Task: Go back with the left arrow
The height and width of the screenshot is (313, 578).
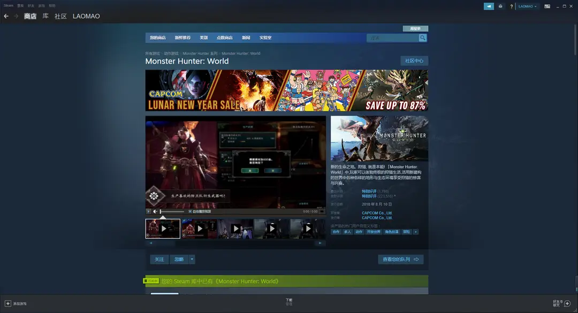Action: (6, 16)
